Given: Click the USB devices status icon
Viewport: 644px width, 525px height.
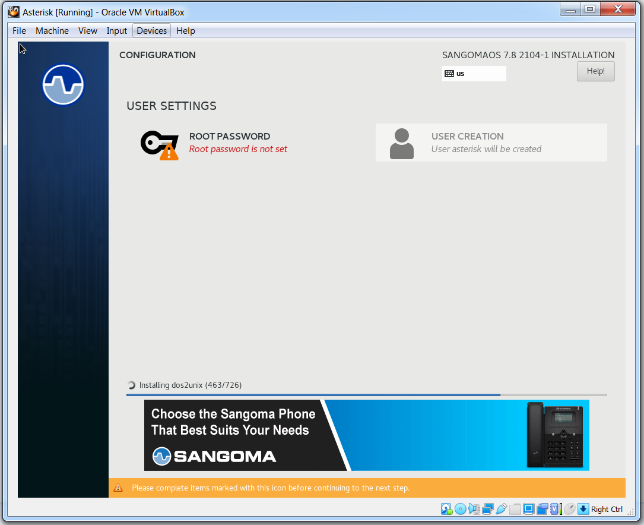Looking at the screenshot, I should (x=501, y=509).
